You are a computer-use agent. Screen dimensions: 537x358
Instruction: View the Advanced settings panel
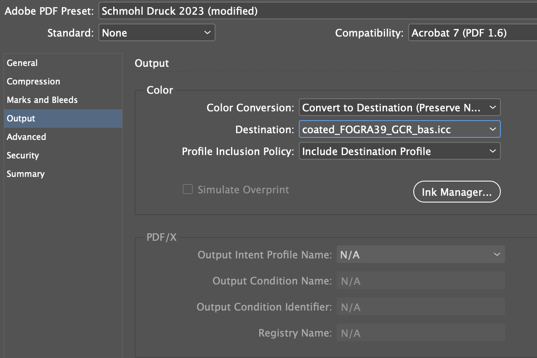coord(26,137)
